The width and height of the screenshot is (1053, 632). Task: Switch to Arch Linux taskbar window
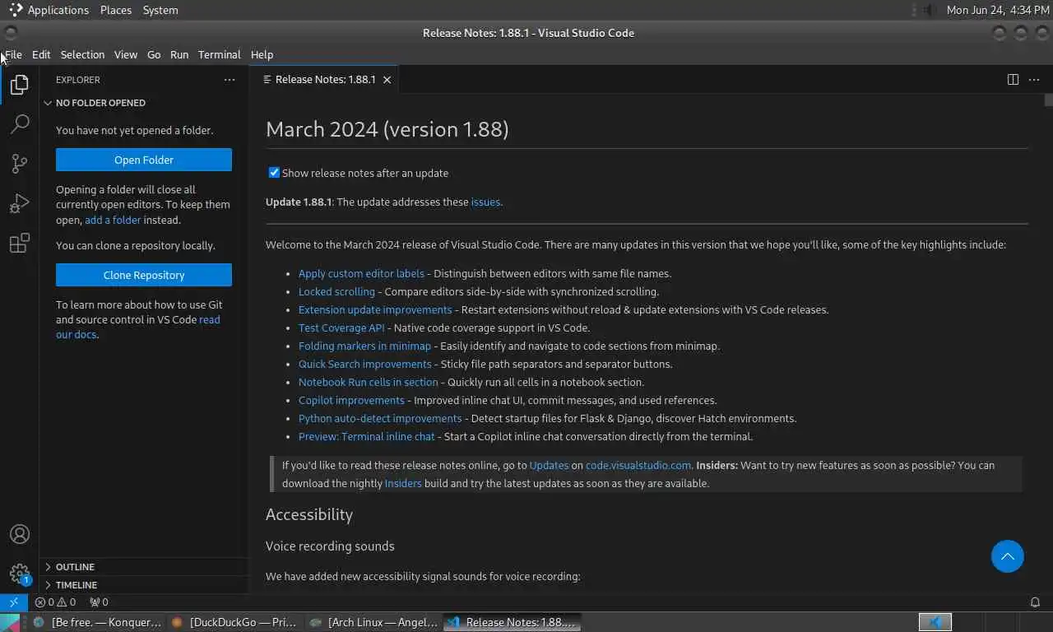[374, 622]
